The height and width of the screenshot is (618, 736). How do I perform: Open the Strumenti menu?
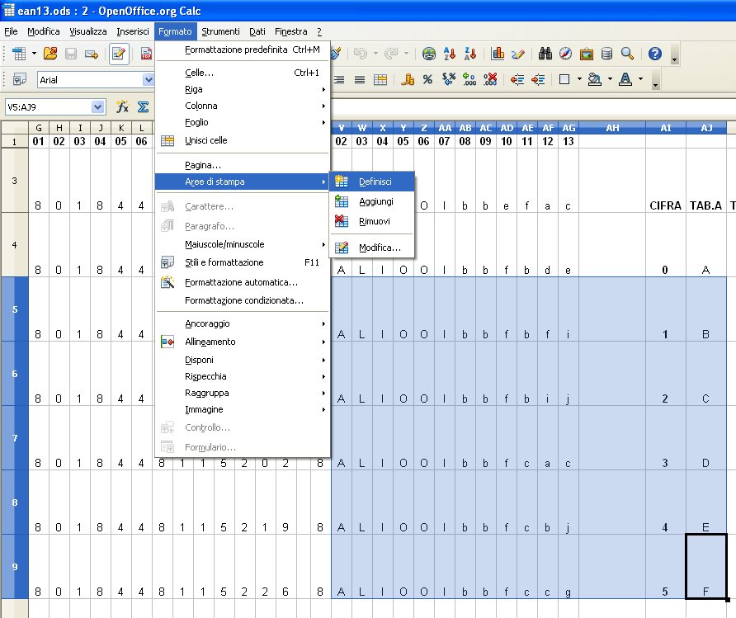[220, 31]
